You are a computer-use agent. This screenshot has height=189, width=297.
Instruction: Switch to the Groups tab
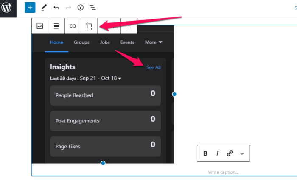81,42
